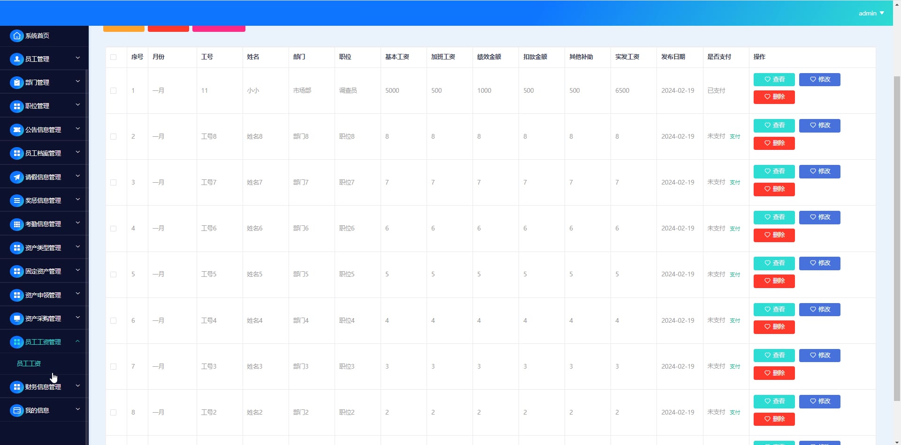Expand the 员工管理 menu chevron
The image size is (901, 445).
click(x=78, y=58)
